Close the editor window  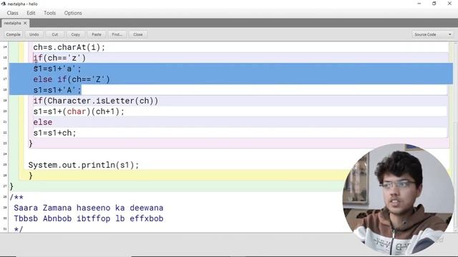[449, 4]
